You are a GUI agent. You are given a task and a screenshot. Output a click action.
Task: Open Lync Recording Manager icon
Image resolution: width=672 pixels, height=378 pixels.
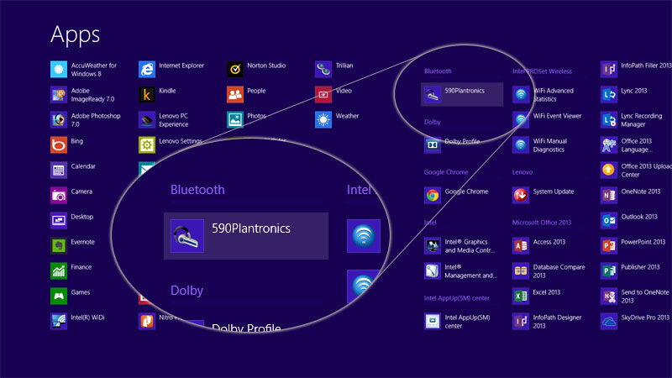pos(609,120)
